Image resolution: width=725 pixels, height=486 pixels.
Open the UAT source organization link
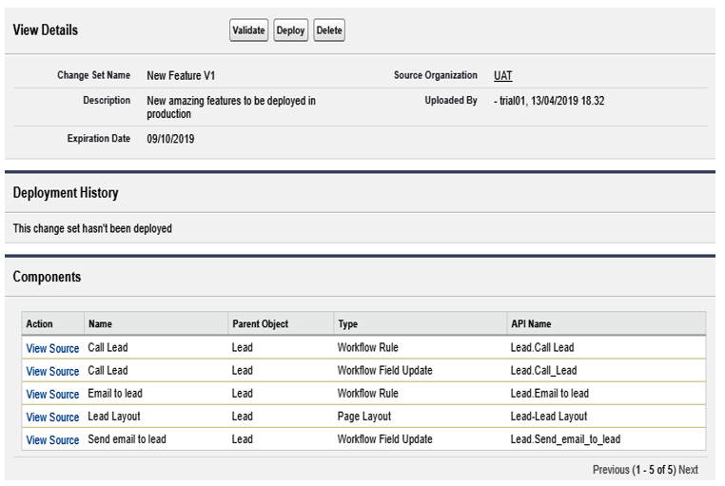(x=502, y=76)
